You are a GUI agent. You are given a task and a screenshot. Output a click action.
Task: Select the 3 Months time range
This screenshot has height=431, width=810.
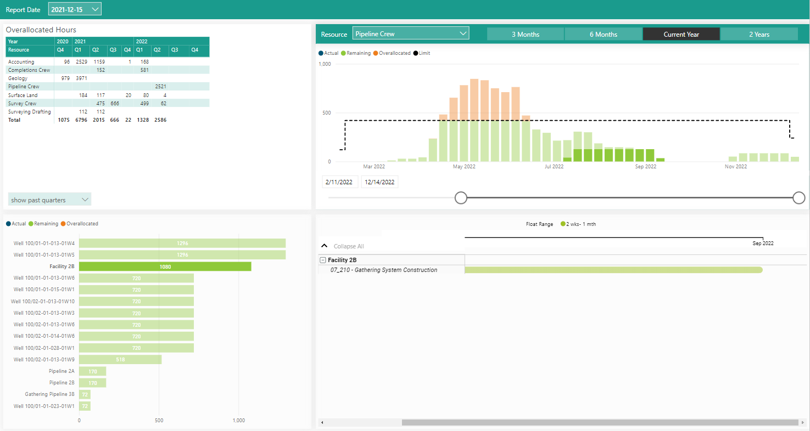click(525, 35)
